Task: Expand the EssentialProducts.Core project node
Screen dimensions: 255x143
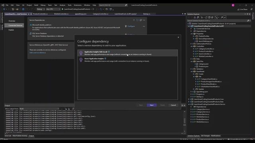Action: (x=189, y=99)
